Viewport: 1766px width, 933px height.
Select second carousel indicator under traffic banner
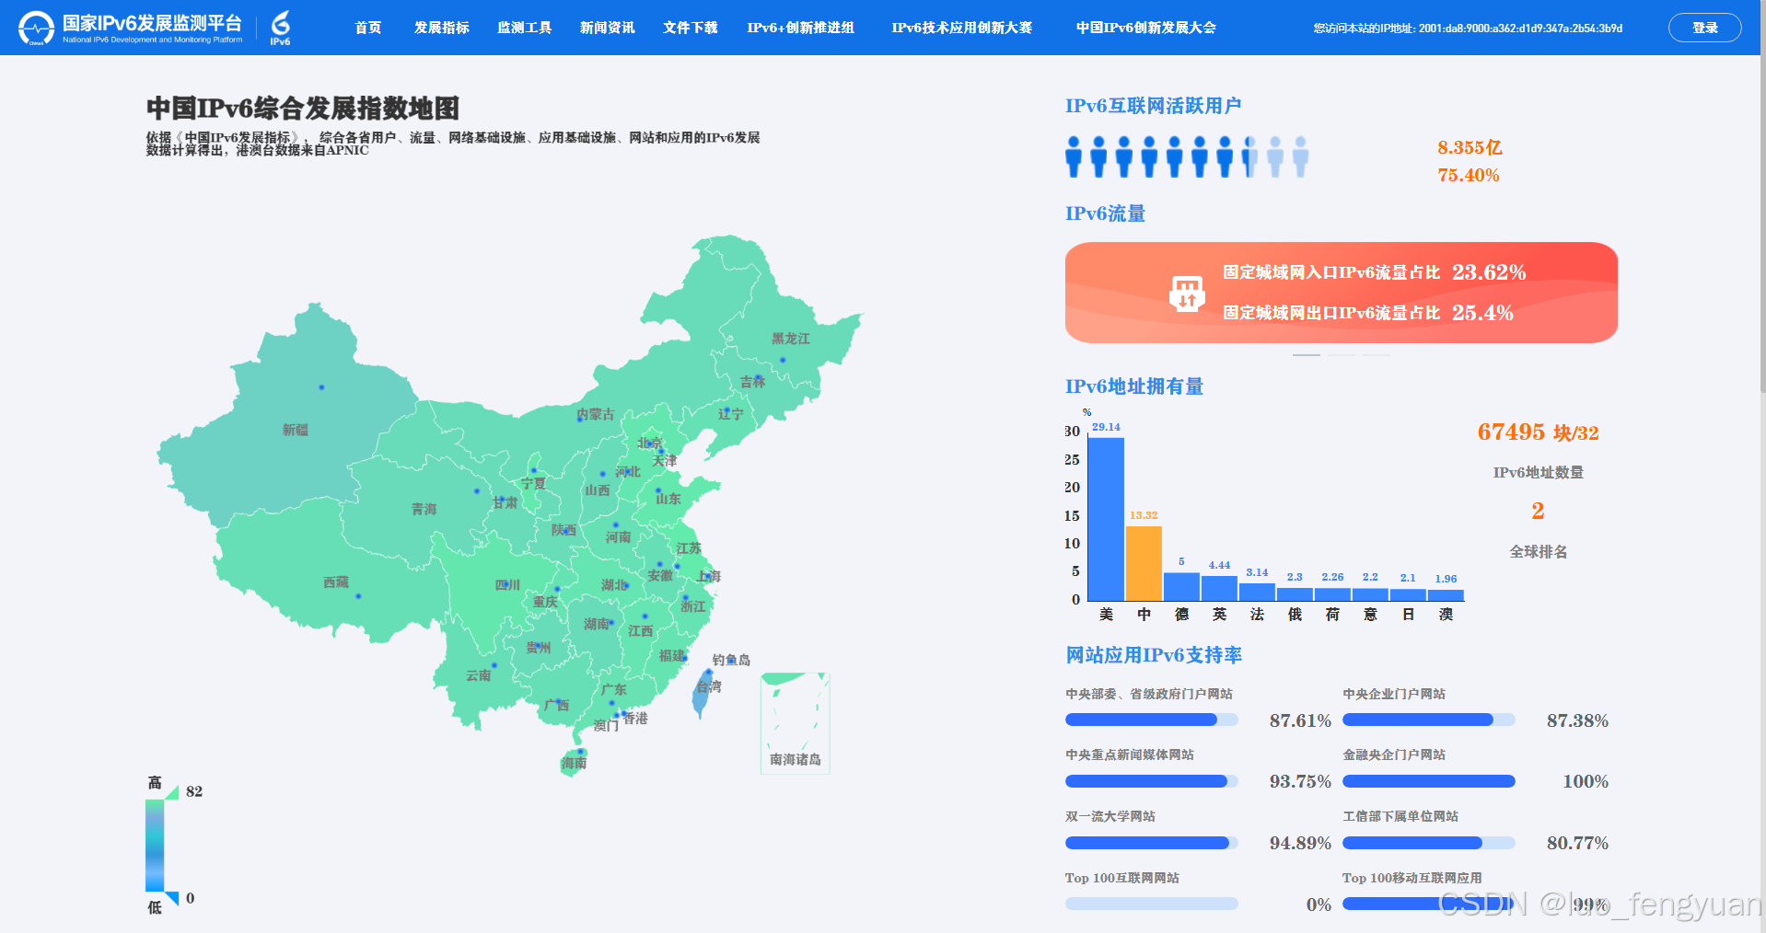point(1342,354)
